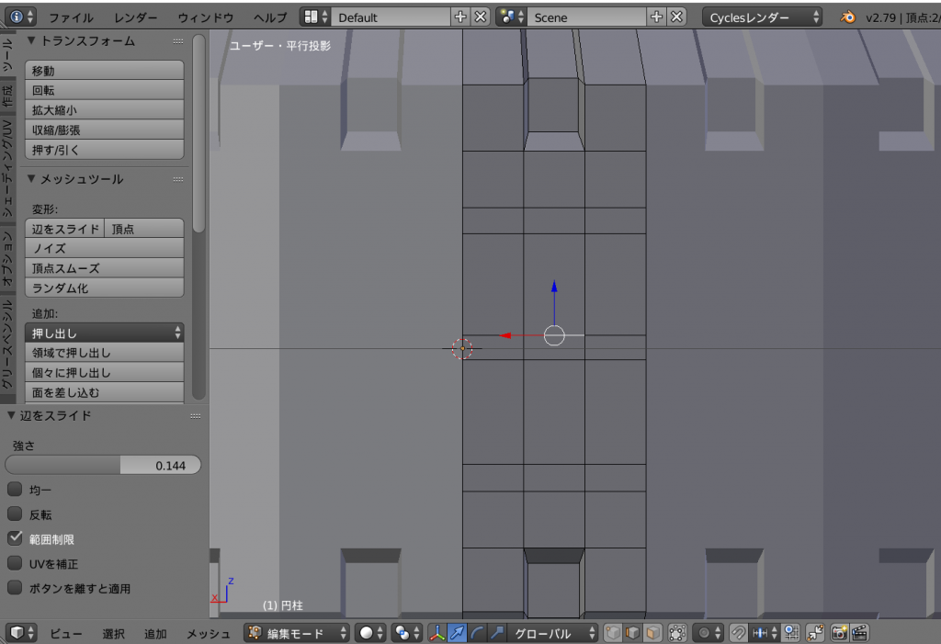
Task: Click the 強さ slider showing 0.144
Action: click(103, 465)
